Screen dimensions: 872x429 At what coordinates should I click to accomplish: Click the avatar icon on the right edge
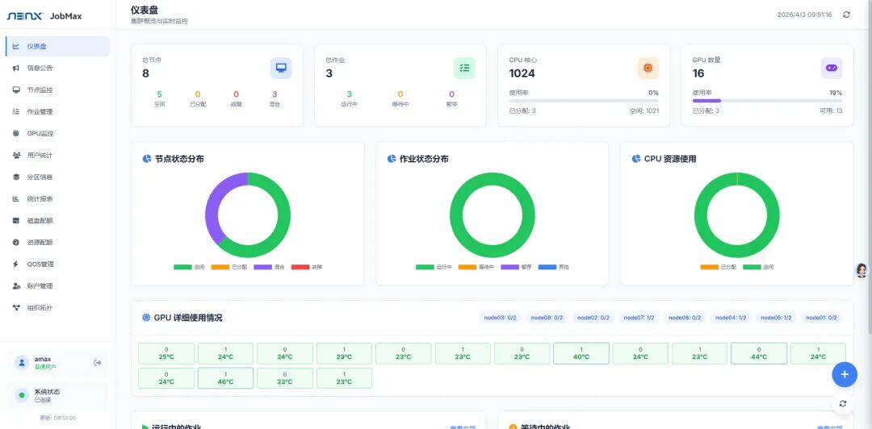[862, 270]
